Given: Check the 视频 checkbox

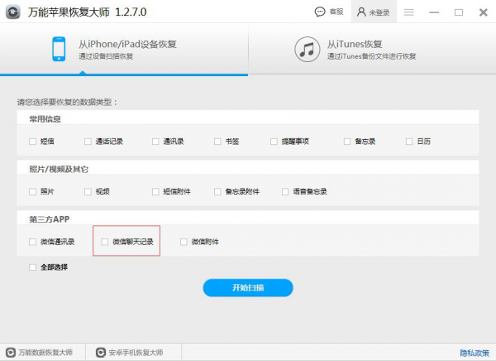Looking at the screenshot, I should point(88,191).
